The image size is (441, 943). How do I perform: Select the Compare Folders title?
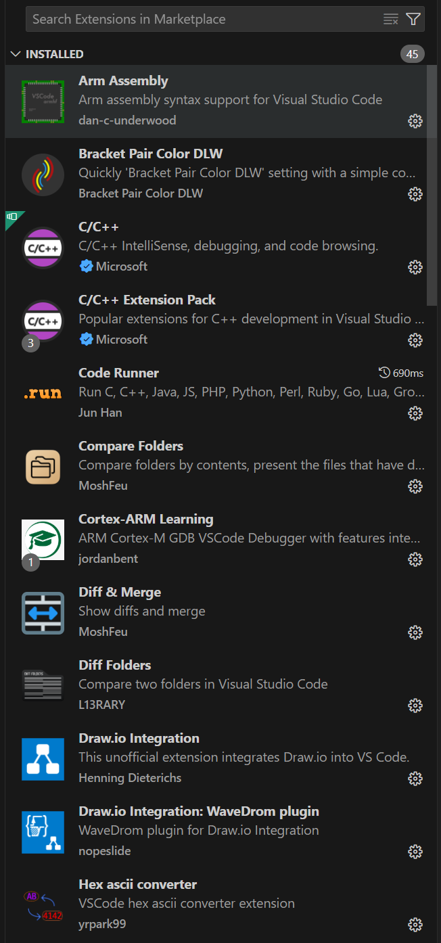pyautogui.click(x=131, y=446)
